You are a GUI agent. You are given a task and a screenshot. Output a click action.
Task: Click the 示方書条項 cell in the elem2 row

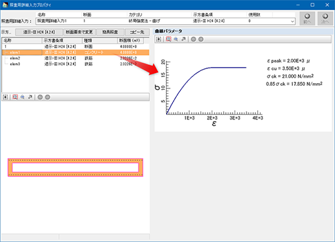pos(60,58)
